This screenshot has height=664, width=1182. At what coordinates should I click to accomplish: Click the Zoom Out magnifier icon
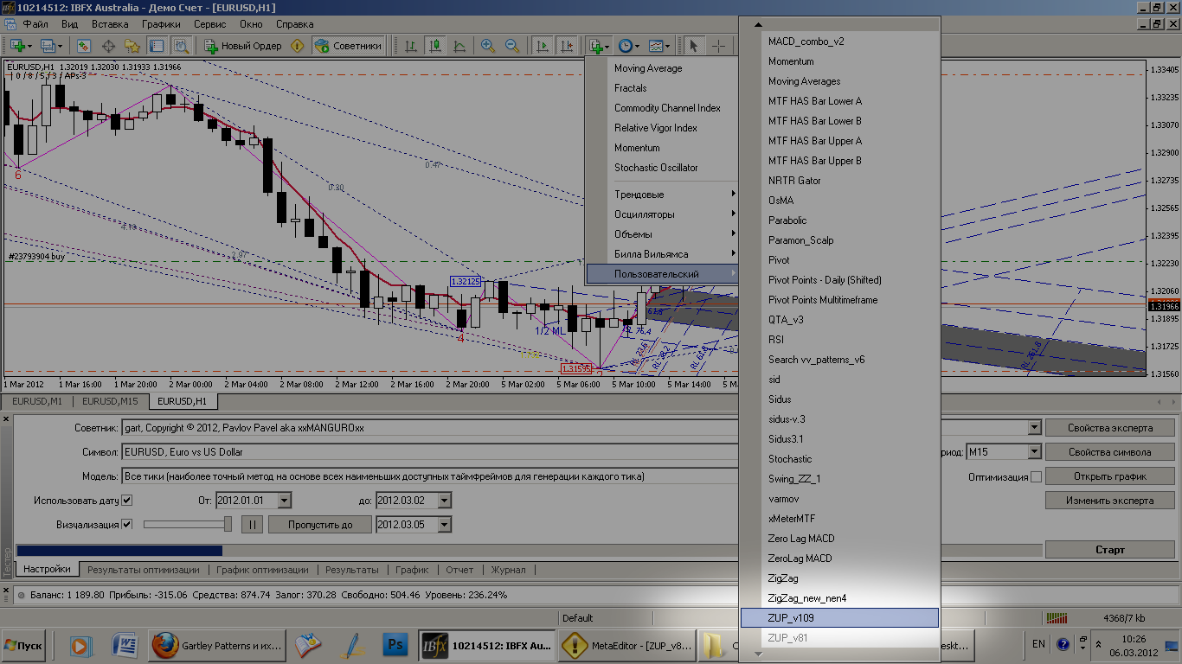pyautogui.click(x=512, y=46)
